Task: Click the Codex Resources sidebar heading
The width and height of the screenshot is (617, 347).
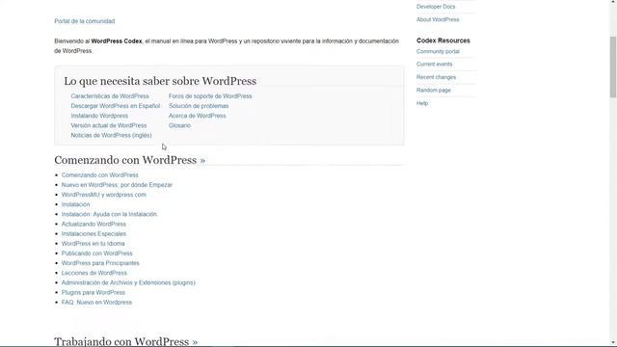Action: click(443, 40)
